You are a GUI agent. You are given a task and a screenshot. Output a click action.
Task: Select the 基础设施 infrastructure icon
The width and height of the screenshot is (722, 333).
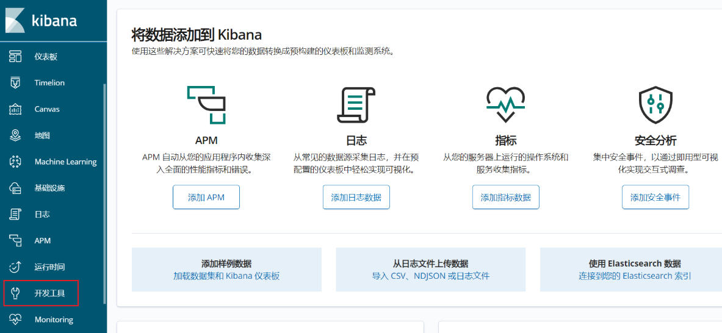coord(16,188)
